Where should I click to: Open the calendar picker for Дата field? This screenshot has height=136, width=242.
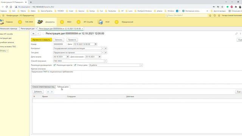pos(96,44)
